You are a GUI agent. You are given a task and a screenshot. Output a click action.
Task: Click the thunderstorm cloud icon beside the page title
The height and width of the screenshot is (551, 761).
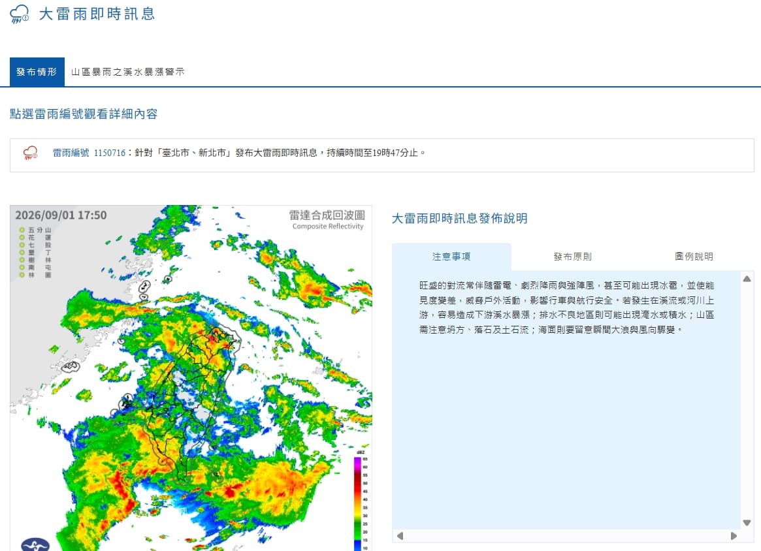pyautogui.click(x=20, y=14)
